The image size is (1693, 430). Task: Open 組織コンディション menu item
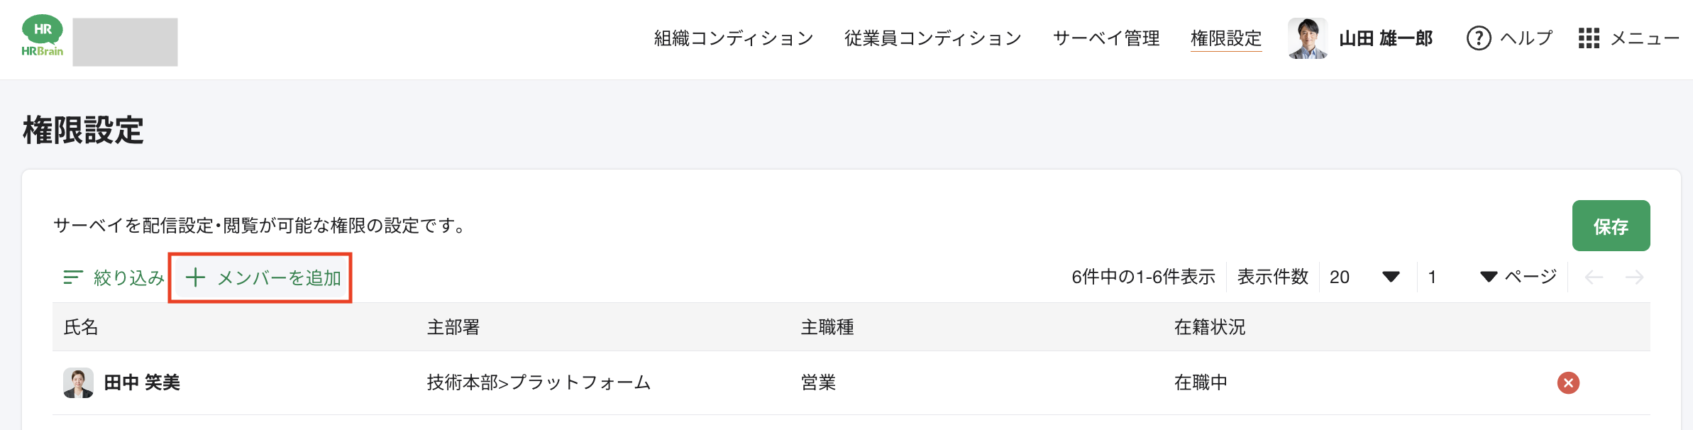[x=734, y=38]
